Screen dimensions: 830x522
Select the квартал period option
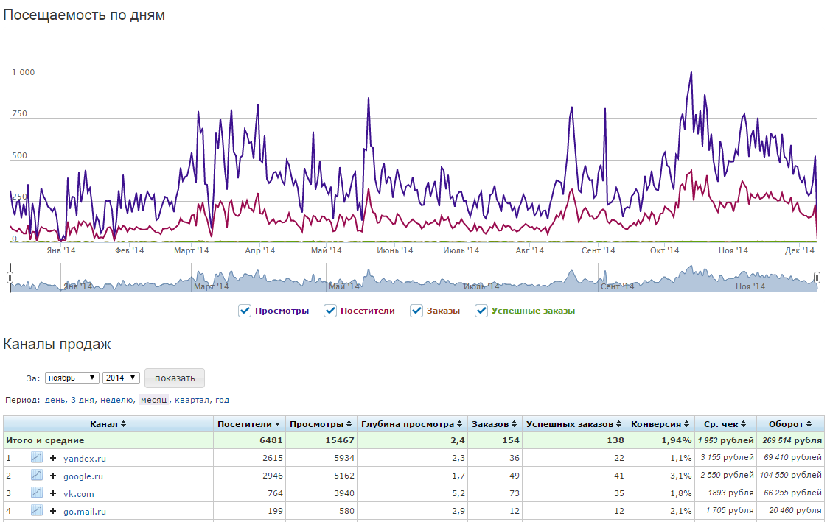[192, 400]
